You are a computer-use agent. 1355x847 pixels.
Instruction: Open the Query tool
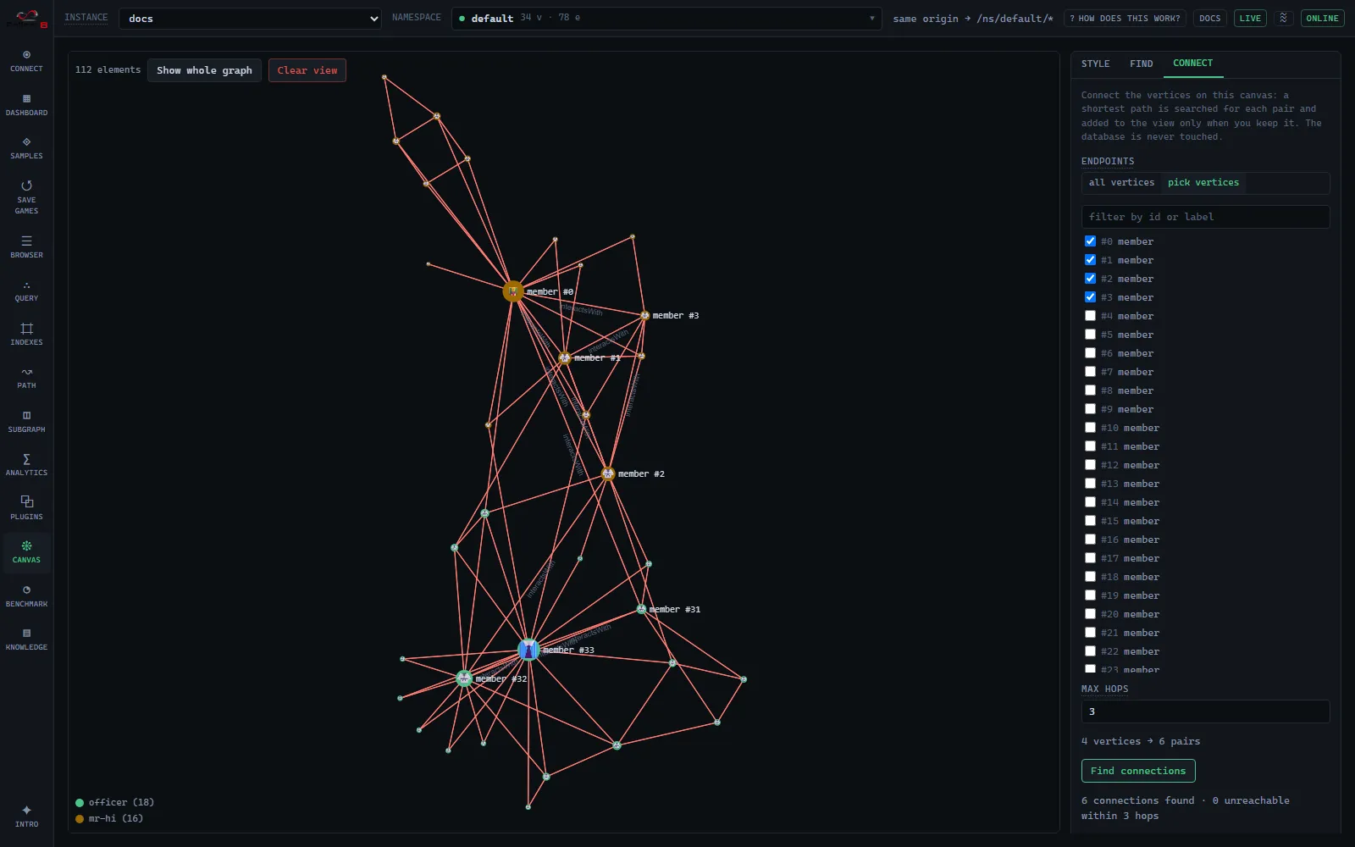tap(26, 291)
